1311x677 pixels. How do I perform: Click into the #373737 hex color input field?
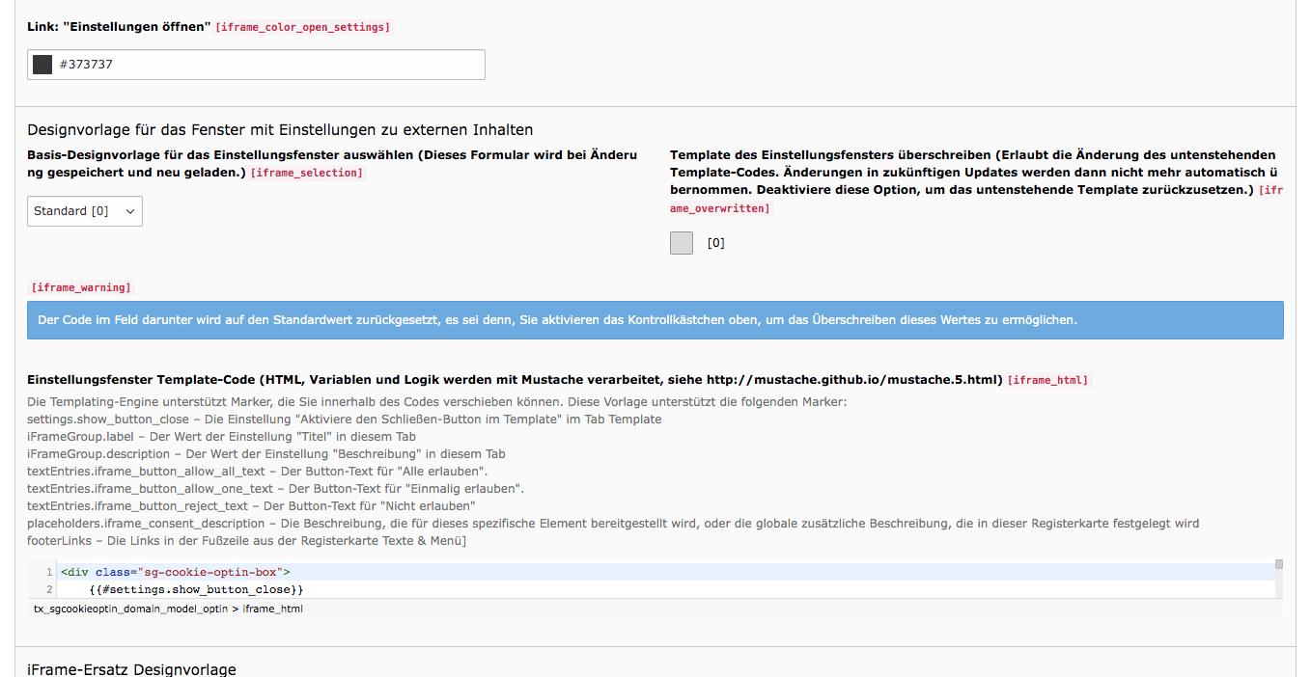click(x=270, y=65)
